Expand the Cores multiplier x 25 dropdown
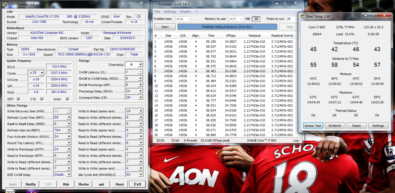The image size is (395, 193). click(x=41, y=73)
